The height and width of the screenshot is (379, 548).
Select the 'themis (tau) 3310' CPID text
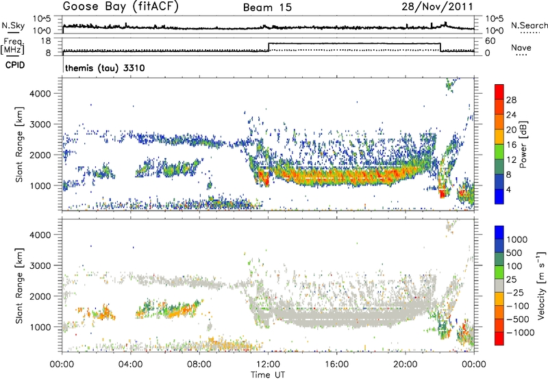point(105,68)
